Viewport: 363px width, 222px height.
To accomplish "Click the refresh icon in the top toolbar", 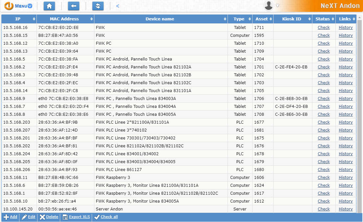I will point(98,6).
